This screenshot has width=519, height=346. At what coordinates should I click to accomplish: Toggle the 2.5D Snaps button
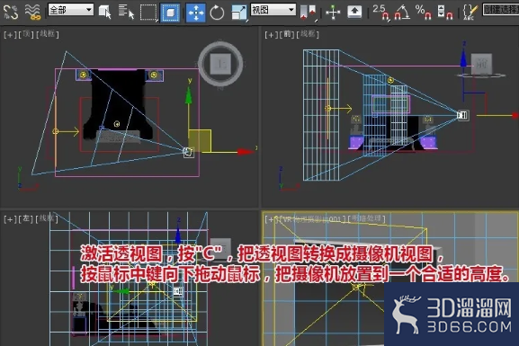point(380,12)
